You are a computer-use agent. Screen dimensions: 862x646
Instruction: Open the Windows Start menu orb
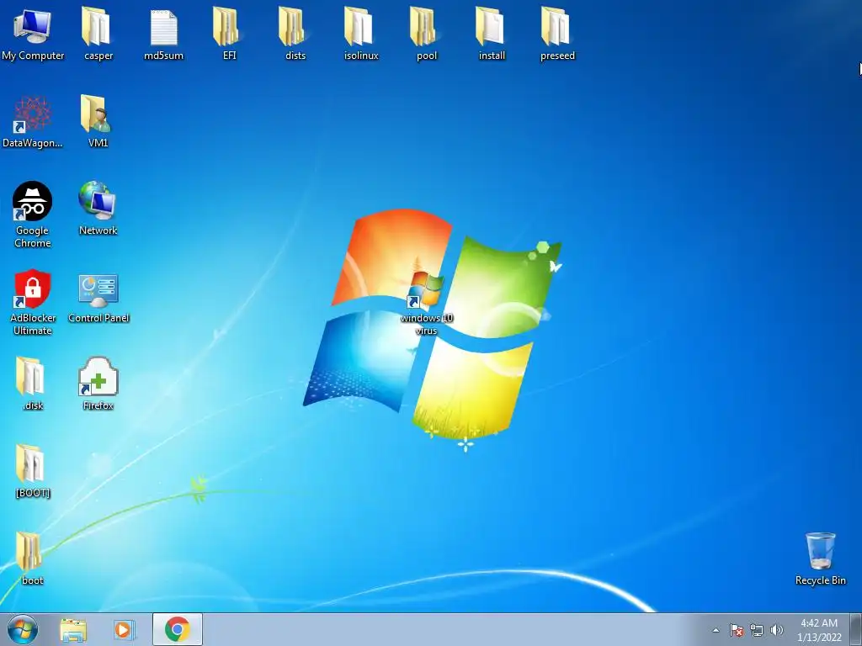23,629
